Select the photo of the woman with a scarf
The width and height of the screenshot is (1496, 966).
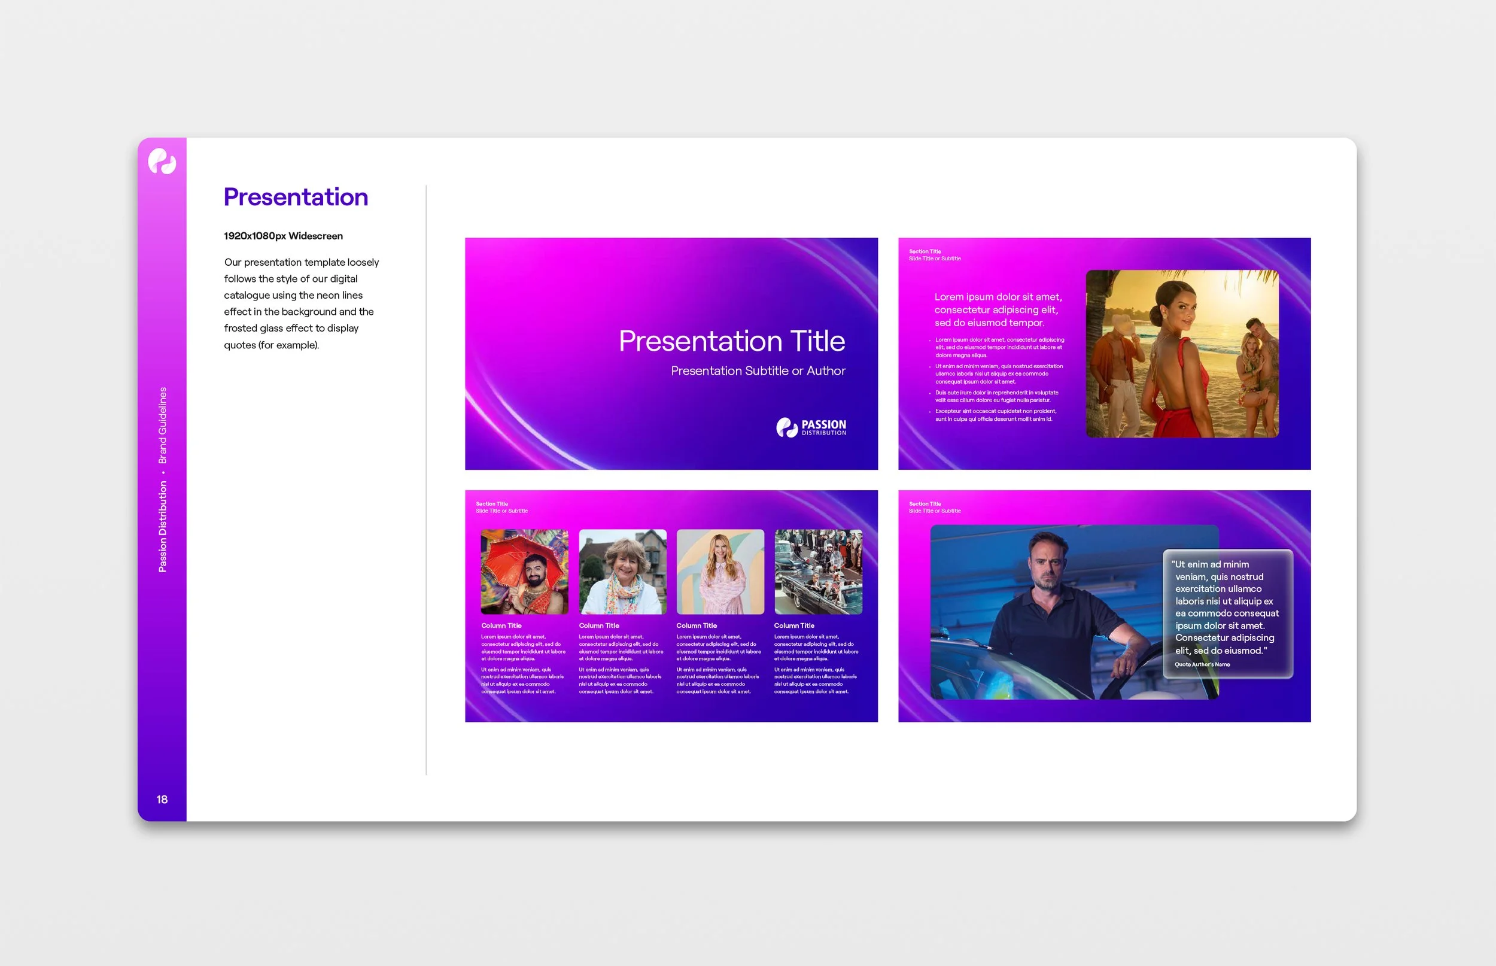[622, 572]
